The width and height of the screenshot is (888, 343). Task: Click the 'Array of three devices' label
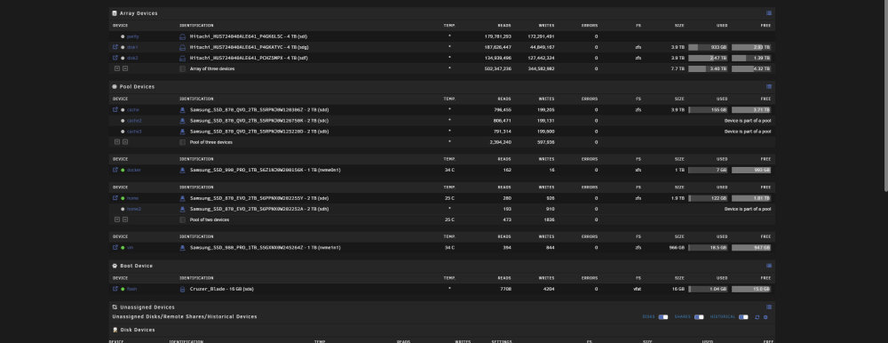(212, 68)
